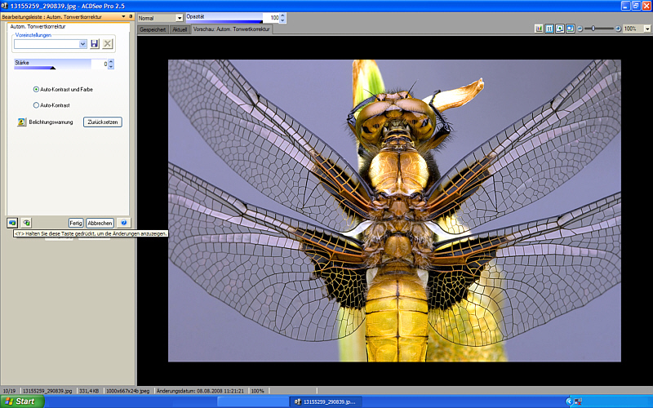The height and width of the screenshot is (408, 653).
Task: Click the Stärke strength slider
Action: click(x=53, y=64)
